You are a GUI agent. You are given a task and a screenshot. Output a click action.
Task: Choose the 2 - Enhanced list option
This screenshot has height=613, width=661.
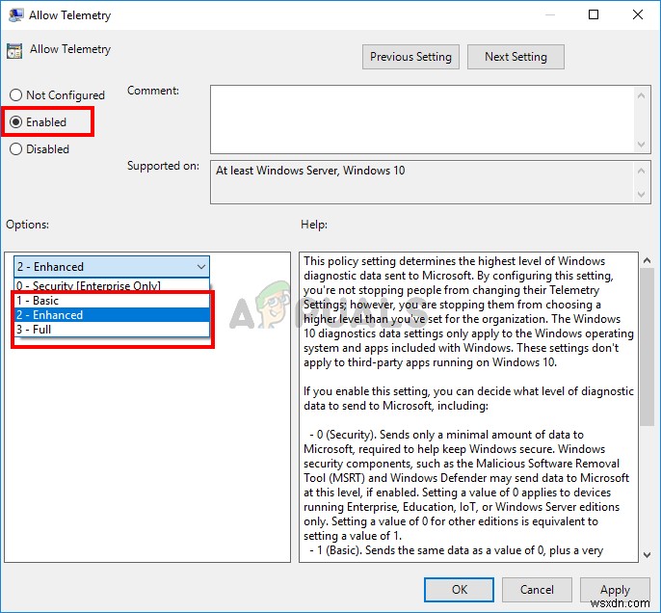tap(112, 314)
